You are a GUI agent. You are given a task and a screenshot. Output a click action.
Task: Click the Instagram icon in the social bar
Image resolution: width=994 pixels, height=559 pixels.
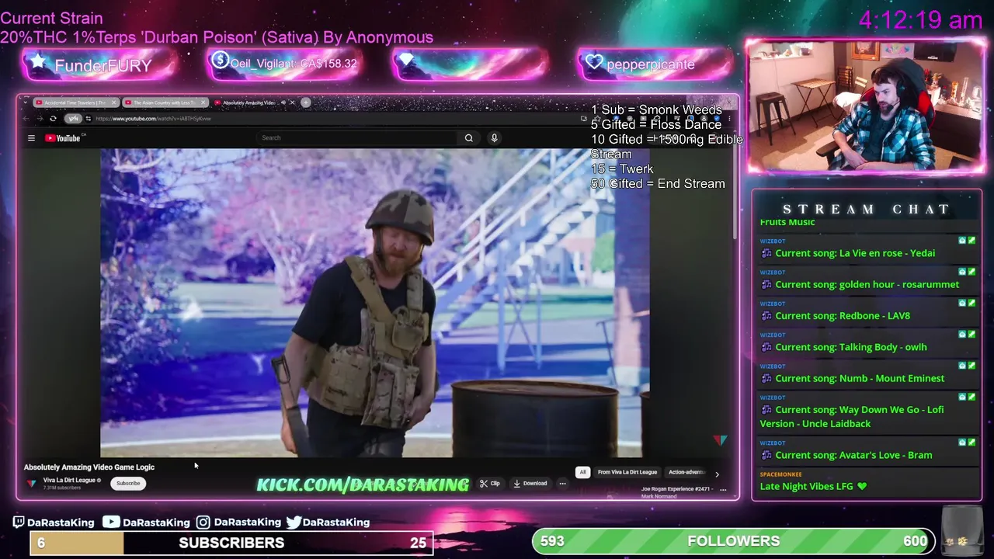tap(203, 523)
